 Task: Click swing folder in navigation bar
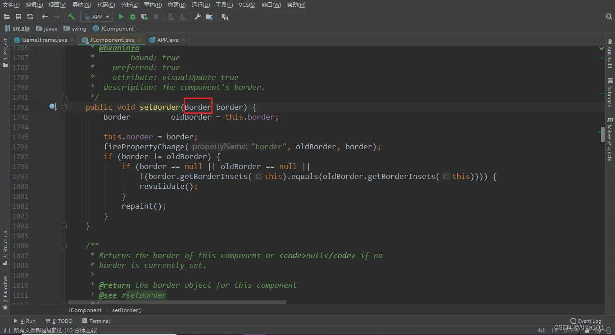(x=75, y=28)
